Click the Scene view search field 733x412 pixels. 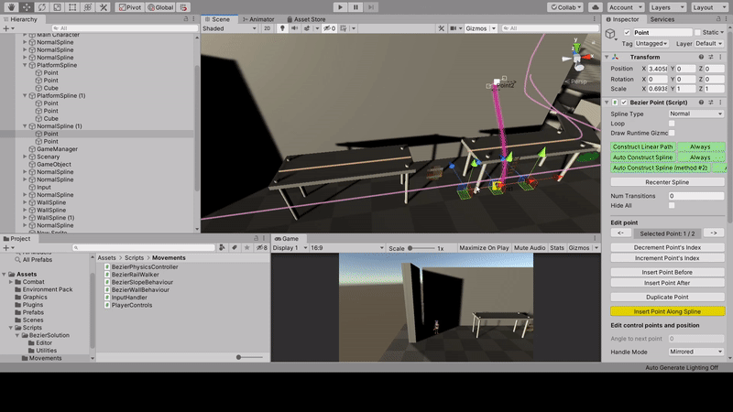(x=550, y=28)
